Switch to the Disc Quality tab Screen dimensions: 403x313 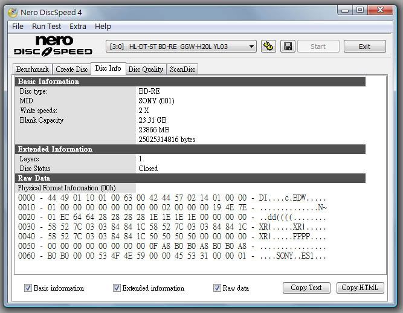[x=146, y=69]
